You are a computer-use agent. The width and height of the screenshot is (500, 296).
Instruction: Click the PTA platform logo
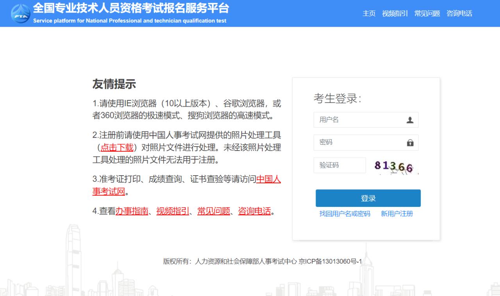[21, 13]
